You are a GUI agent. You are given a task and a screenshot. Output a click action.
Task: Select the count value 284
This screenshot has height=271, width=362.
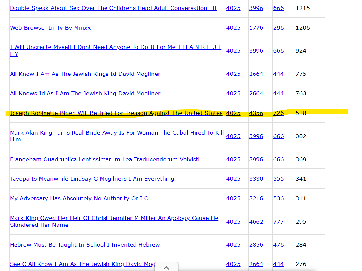[301, 245]
